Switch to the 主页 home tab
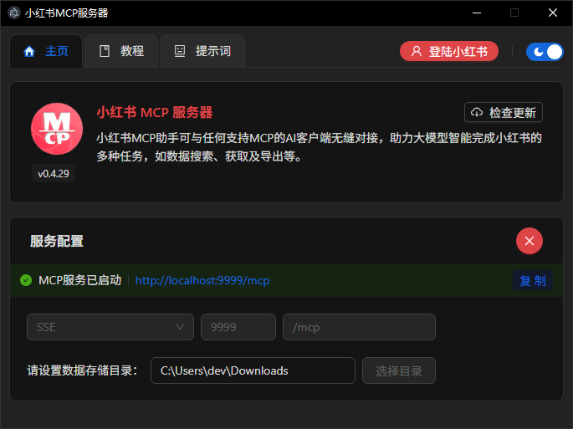This screenshot has height=429, width=573. point(46,51)
